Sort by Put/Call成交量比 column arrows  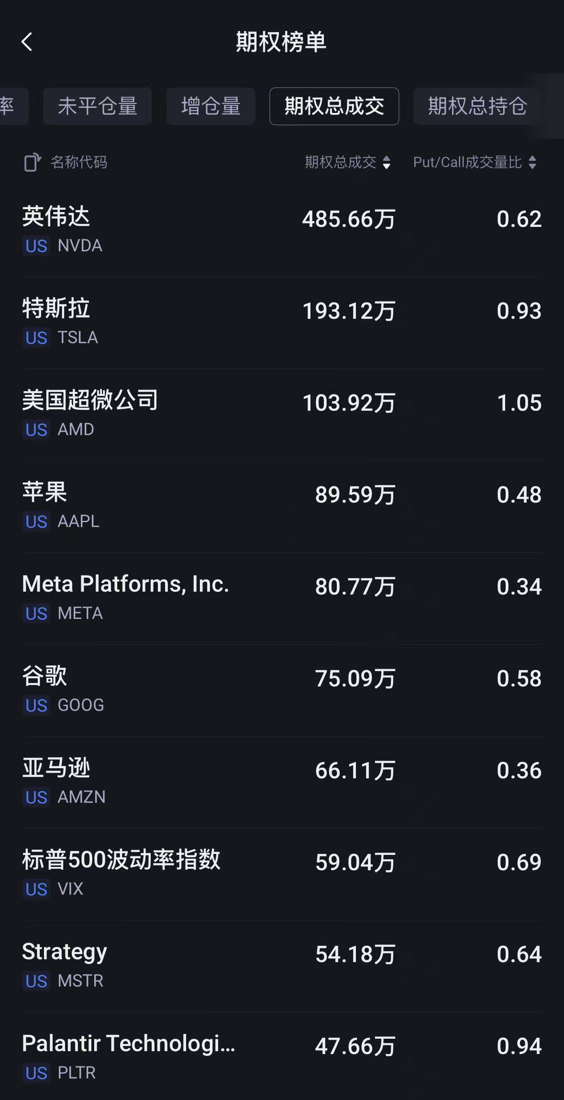(x=532, y=163)
